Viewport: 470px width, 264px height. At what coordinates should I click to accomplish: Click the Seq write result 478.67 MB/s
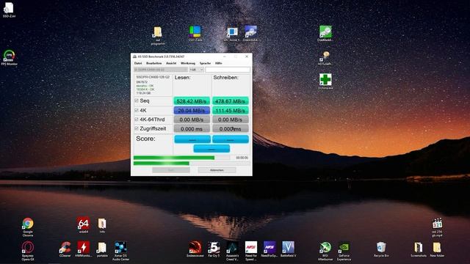pos(230,101)
